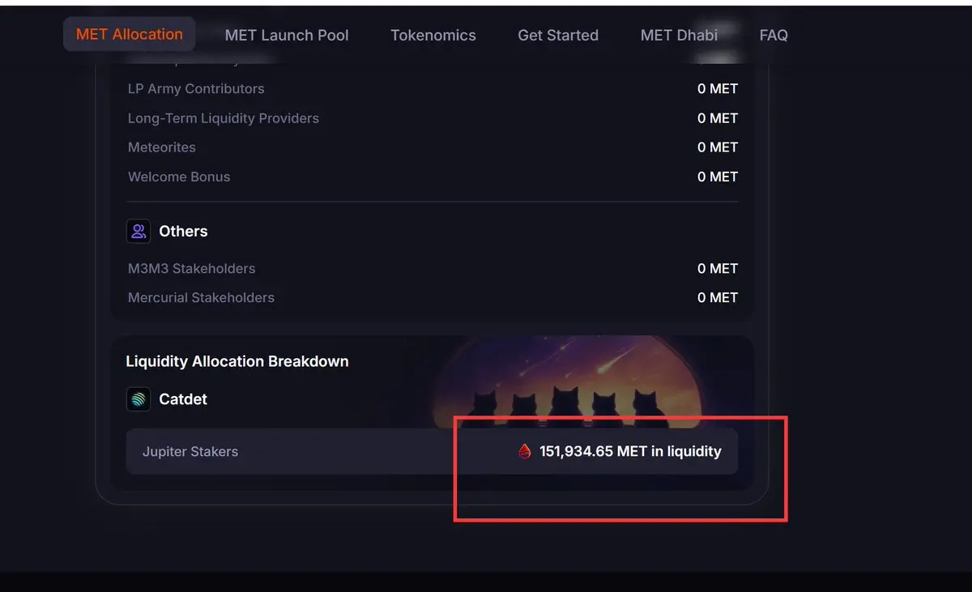Click the Liquidity Allocation Breakdown heading

tap(237, 362)
